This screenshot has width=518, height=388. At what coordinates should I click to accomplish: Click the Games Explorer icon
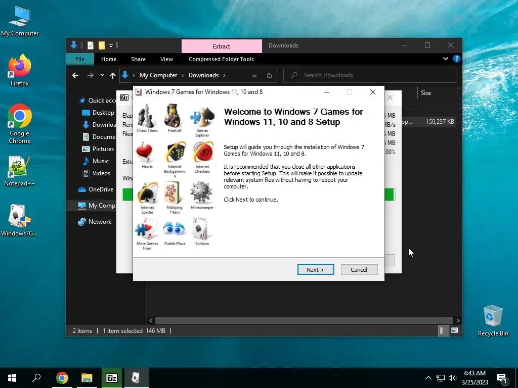pos(202,121)
